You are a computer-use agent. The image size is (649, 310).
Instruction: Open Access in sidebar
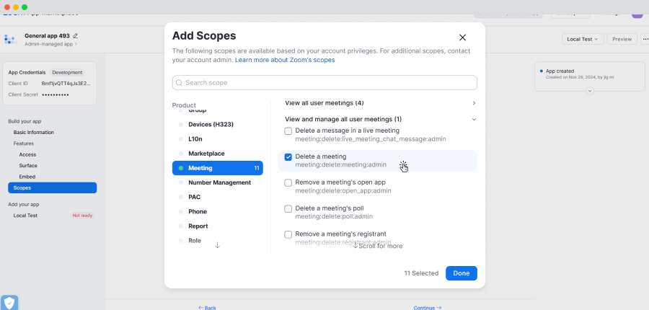(27, 154)
